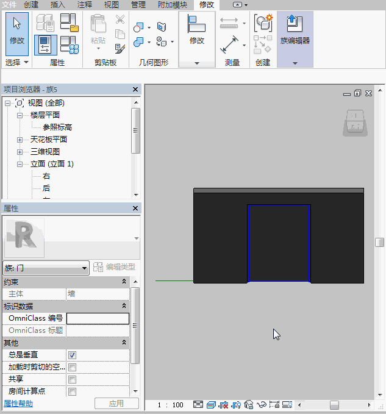Select the Aligned Dimension measure tool
Viewport: 386px width, 414px height.
pyautogui.click(x=229, y=45)
